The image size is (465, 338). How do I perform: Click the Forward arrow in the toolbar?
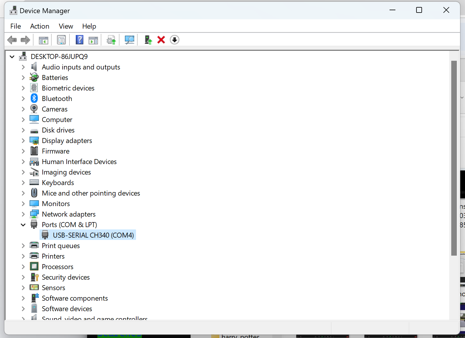[x=25, y=40]
